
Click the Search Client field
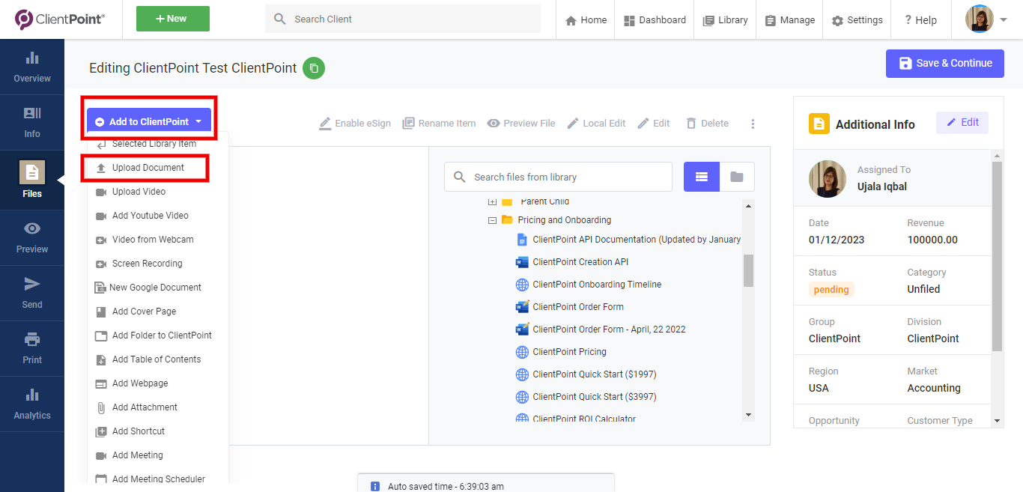tap(403, 19)
